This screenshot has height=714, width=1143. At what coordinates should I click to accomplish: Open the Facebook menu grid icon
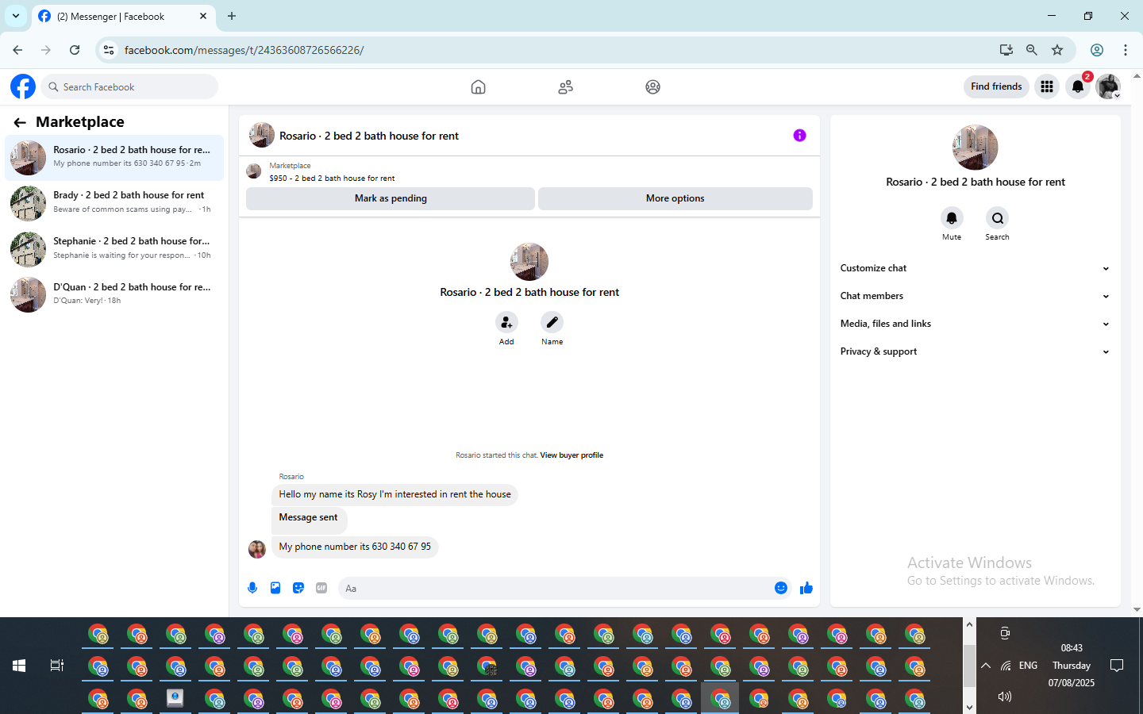pyautogui.click(x=1047, y=86)
